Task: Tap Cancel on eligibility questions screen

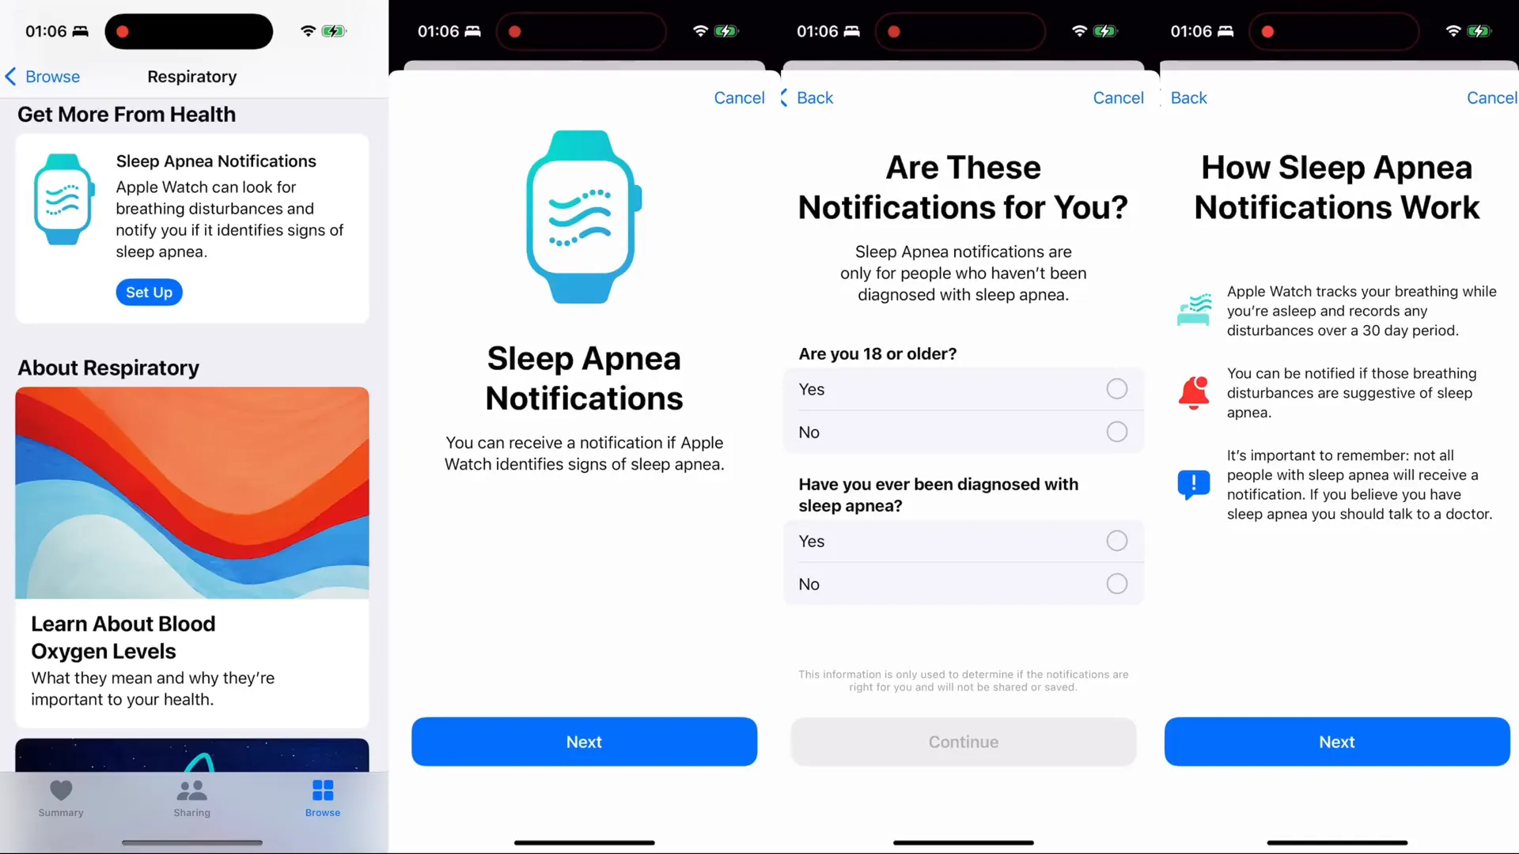Action: (1117, 97)
